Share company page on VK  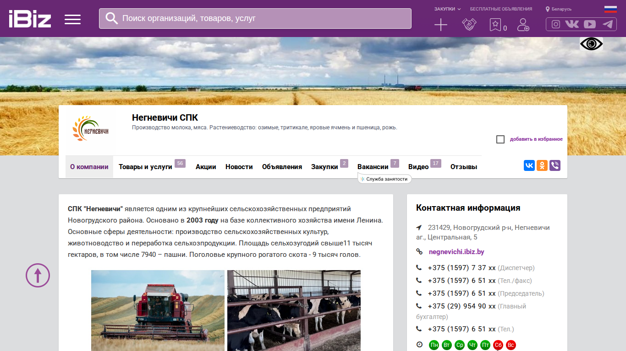pyautogui.click(x=529, y=165)
